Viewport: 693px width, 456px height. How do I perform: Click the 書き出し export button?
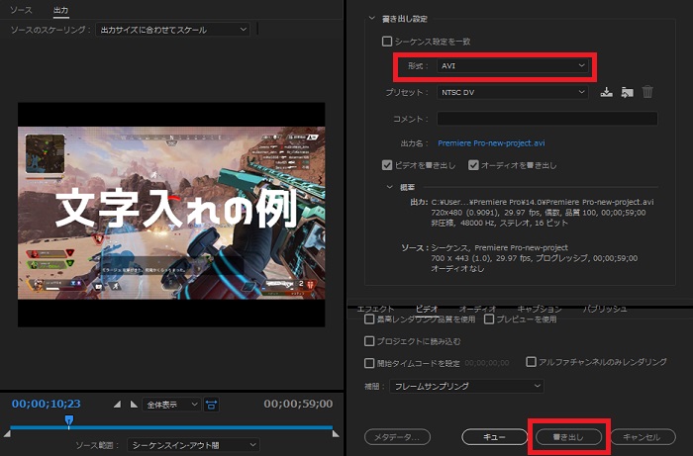(x=569, y=437)
